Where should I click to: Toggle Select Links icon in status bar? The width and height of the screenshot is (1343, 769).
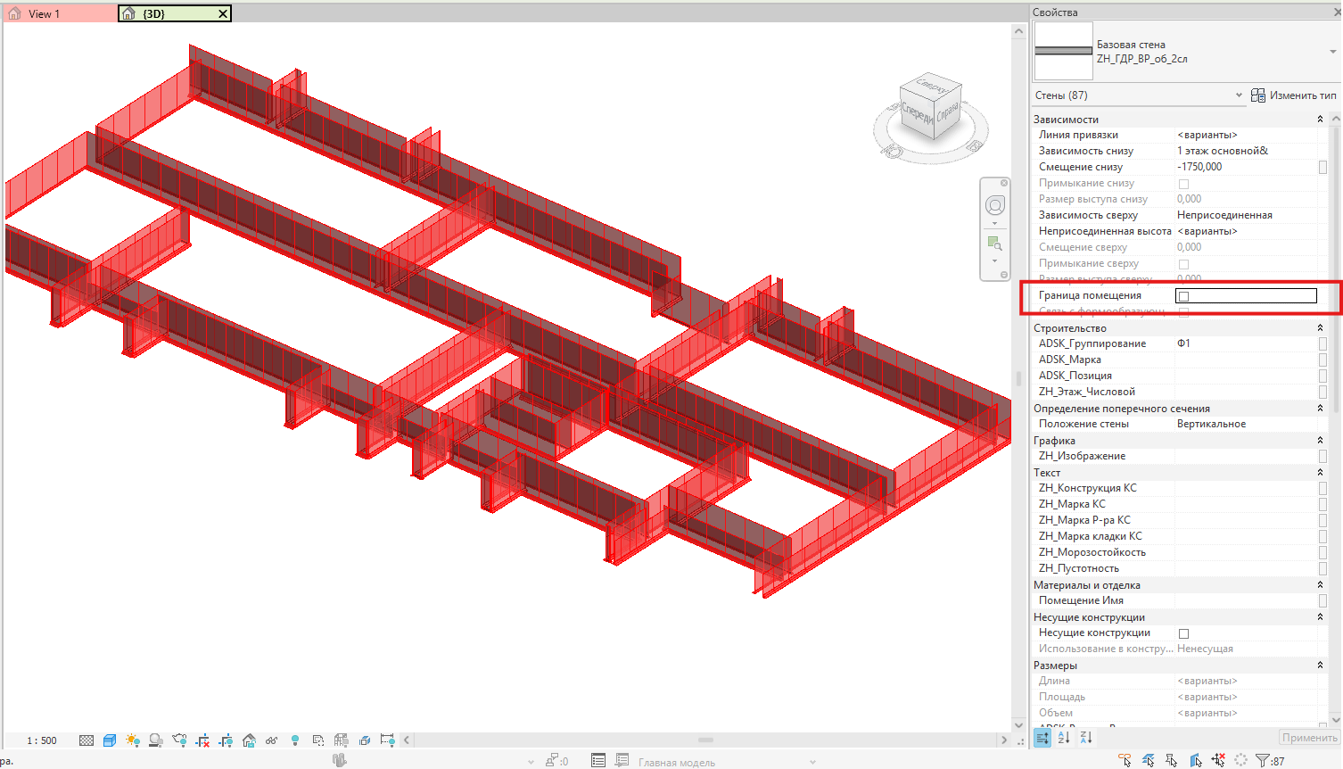point(1125,760)
